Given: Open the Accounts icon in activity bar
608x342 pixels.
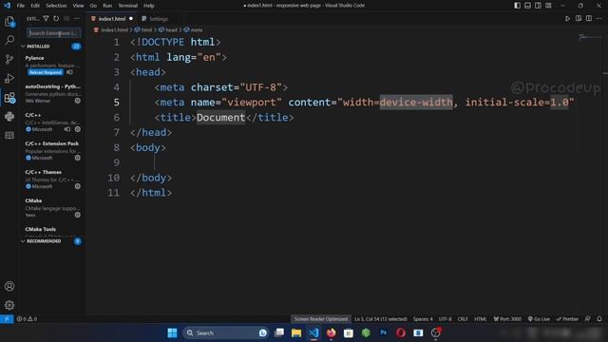Looking at the screenshot, I should tap(9, 286).
